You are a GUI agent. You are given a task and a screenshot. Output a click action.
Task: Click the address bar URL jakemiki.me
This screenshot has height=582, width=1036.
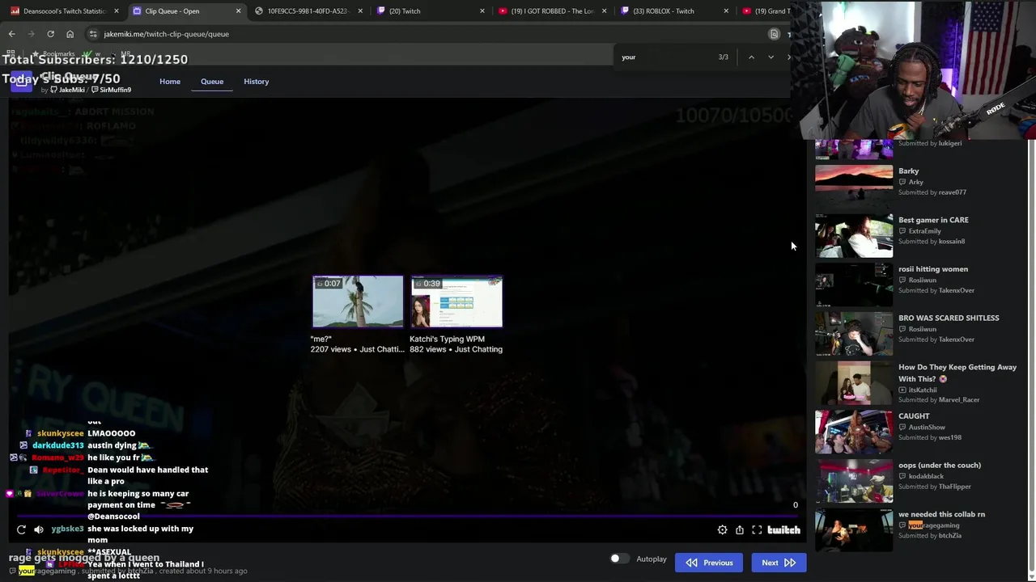pyautogui.click(x=166, y=34)
